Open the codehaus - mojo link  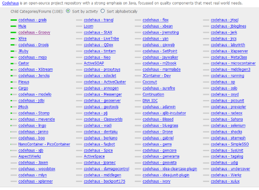point(32,58)
